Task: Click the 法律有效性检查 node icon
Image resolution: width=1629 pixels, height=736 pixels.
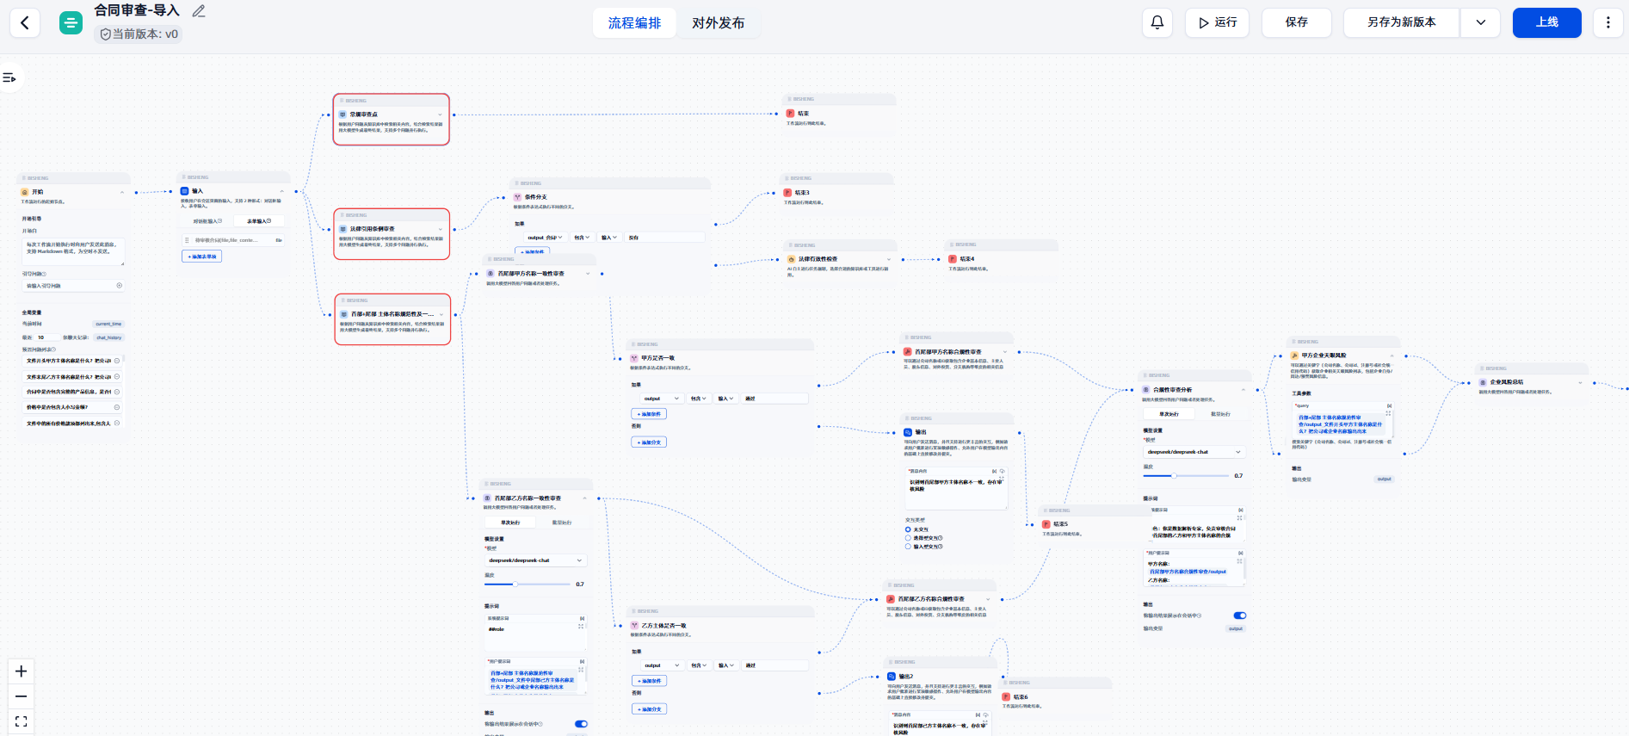Action: click(x=791, y=259)
